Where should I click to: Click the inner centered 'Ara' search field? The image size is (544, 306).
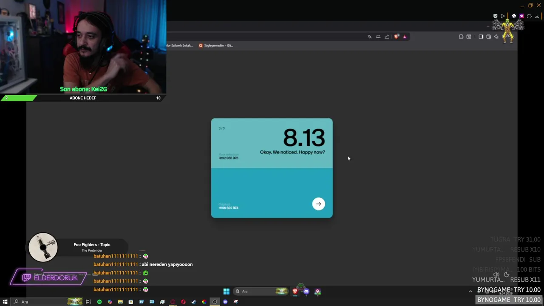coord(261,292)
